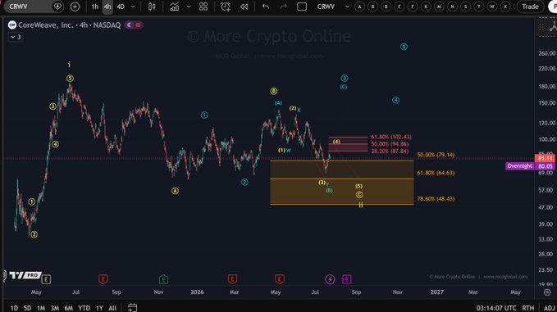Open the Indicators icon
Viewport: 557px width, 312px height.
point(174,7)
